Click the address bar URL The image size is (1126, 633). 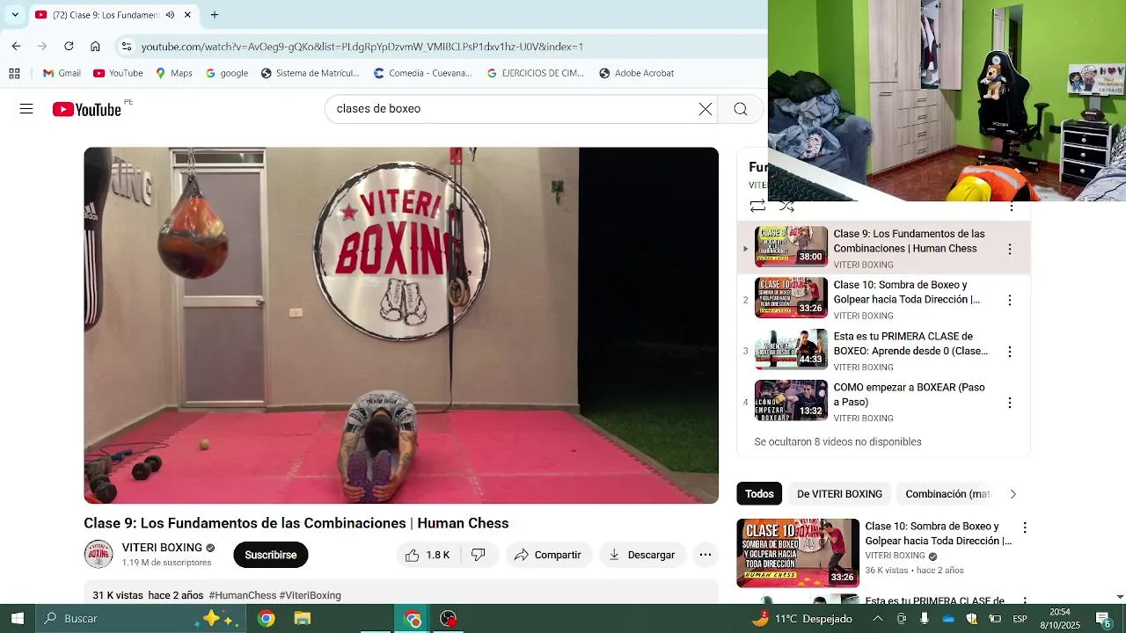click(362, 47)
